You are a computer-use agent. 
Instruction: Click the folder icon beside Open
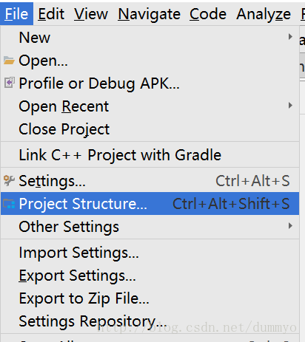tap(9, 61)
